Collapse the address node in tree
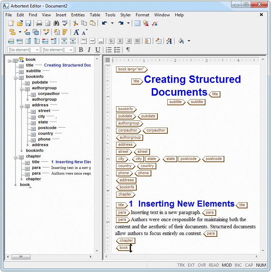Image resolution: width=271 pixels, height=272 pixels. coord(21,106)
